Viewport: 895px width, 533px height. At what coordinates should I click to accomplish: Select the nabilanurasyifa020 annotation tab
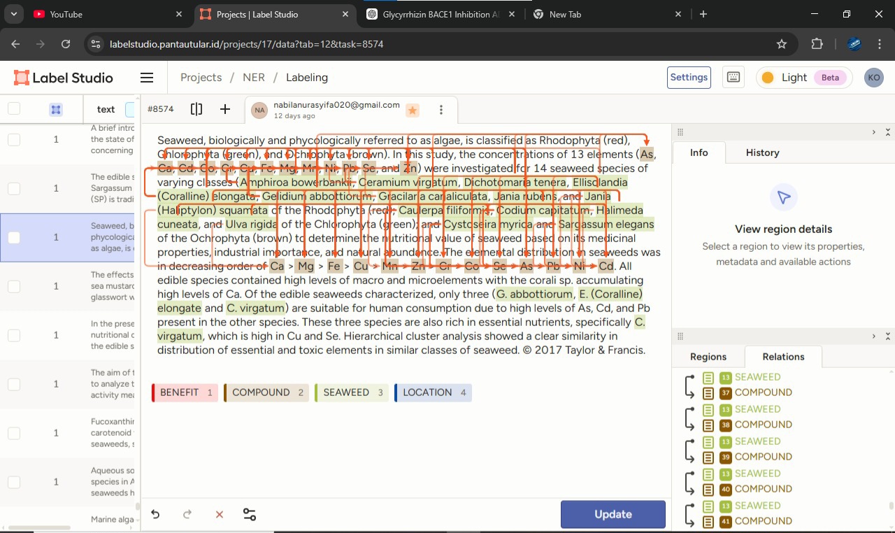(x=350, y=110)
